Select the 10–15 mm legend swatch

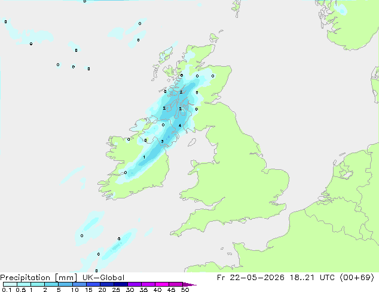[x=79, y=284]
